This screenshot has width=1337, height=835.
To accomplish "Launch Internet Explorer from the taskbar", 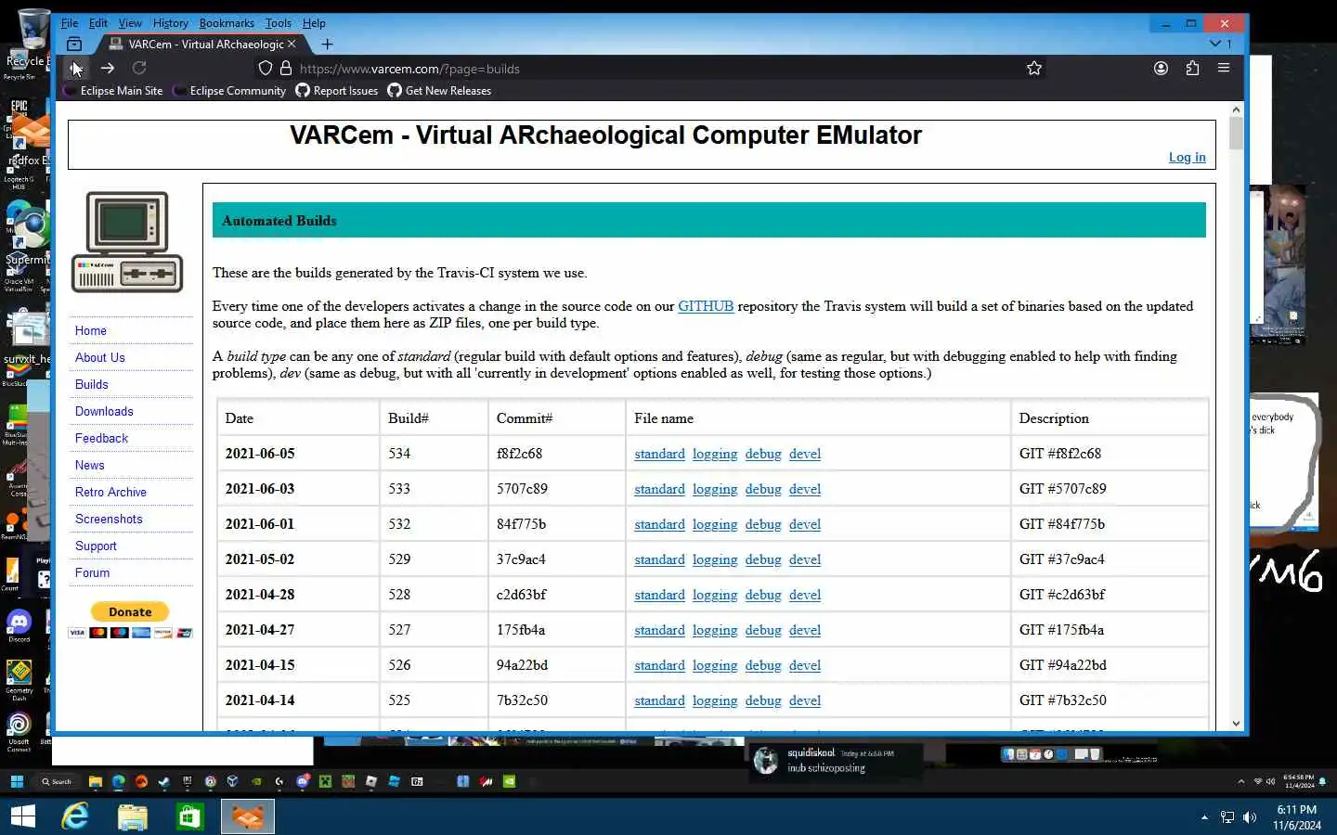I will click(75, 816).
